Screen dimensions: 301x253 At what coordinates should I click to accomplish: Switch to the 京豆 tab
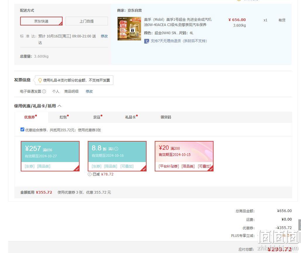[x=97, y=117]
